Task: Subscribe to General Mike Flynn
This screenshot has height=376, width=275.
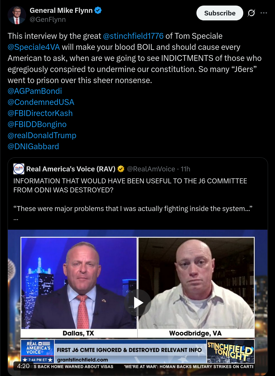Action: (x=220, y=13)
